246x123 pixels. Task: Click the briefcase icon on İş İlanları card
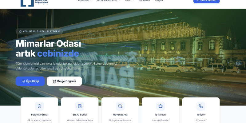coord(161,106)
